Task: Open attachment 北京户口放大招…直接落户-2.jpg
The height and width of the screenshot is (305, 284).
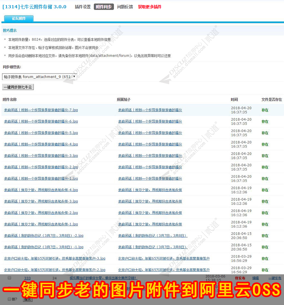Action: pyautogui.click(x=55, y=270)
